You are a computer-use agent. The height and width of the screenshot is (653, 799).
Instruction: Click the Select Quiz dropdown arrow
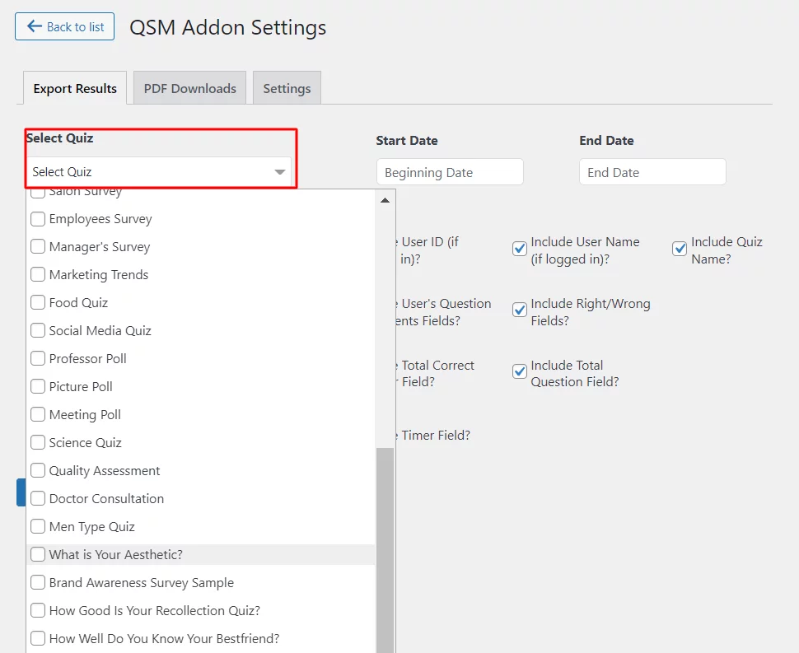280,172
